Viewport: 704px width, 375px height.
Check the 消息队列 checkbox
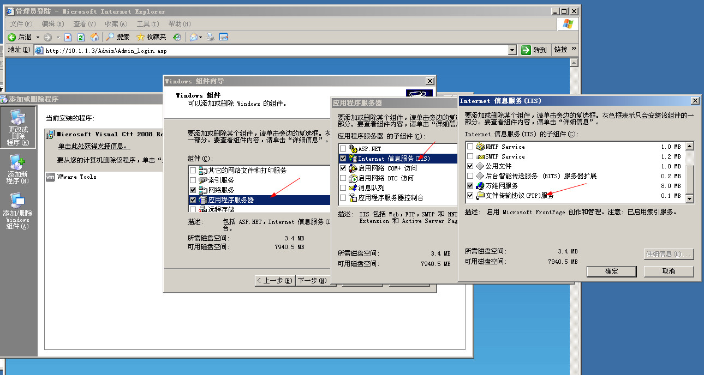pyautogui.click(x=343, y=187)
